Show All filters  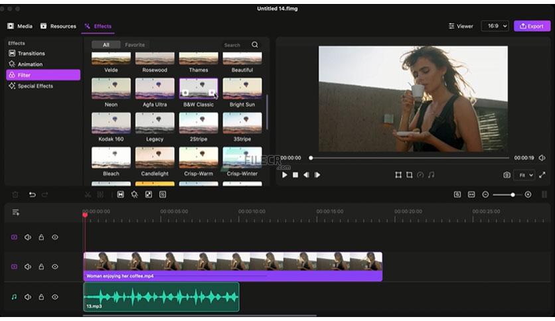106,45
